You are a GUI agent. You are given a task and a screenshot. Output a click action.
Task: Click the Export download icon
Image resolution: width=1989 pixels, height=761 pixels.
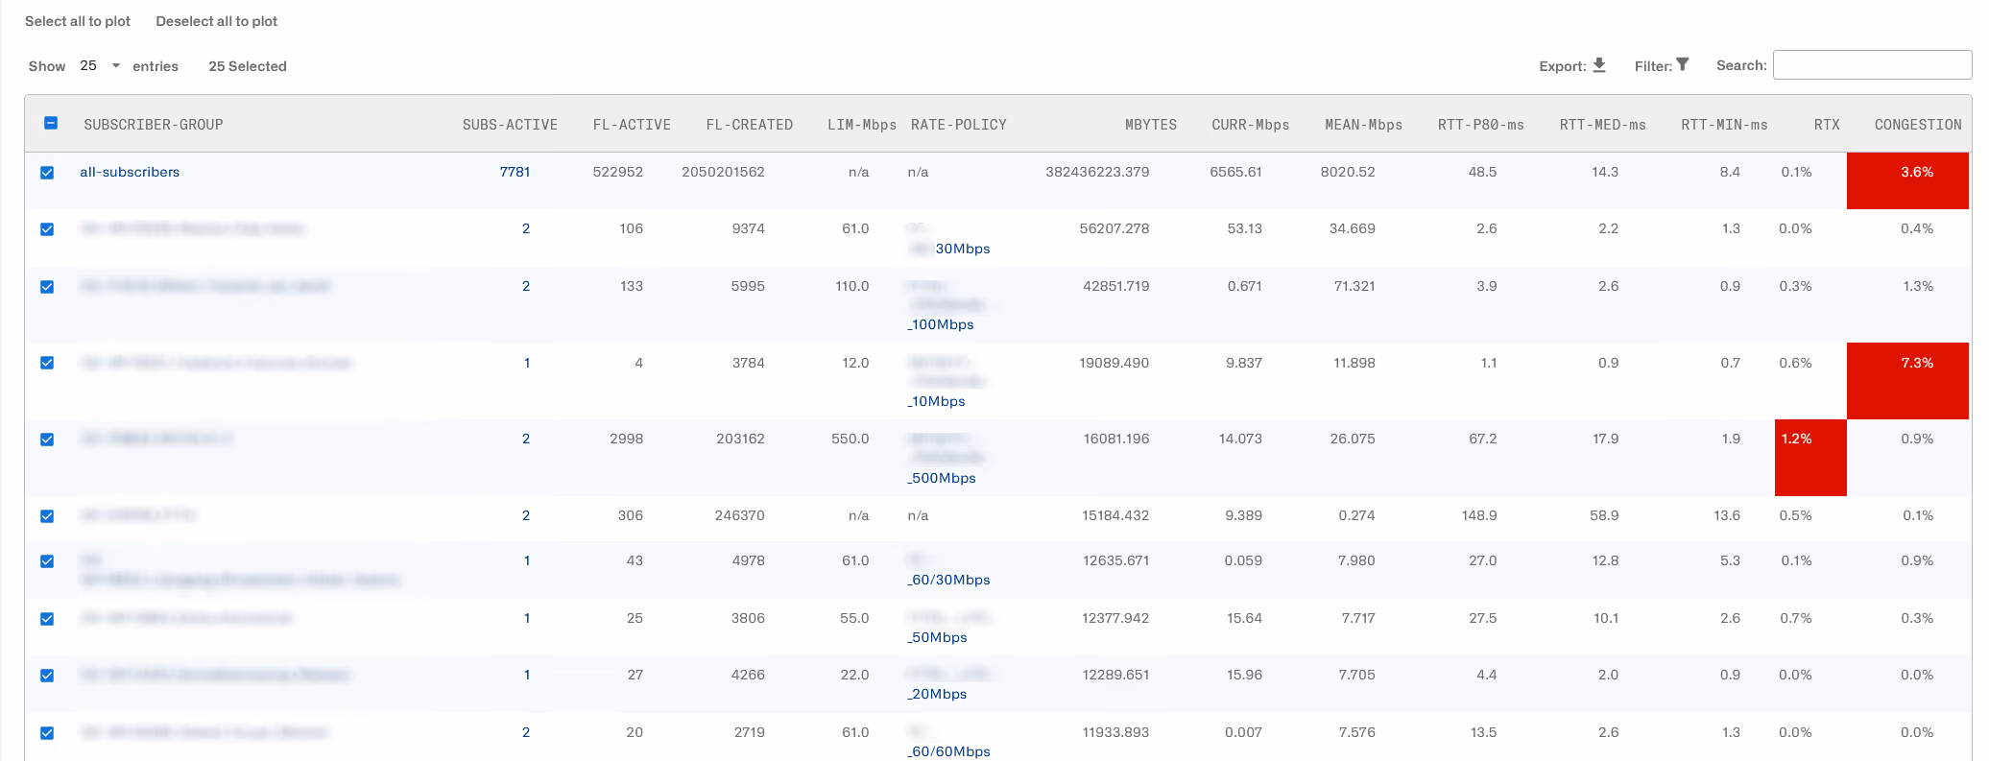1598,65
